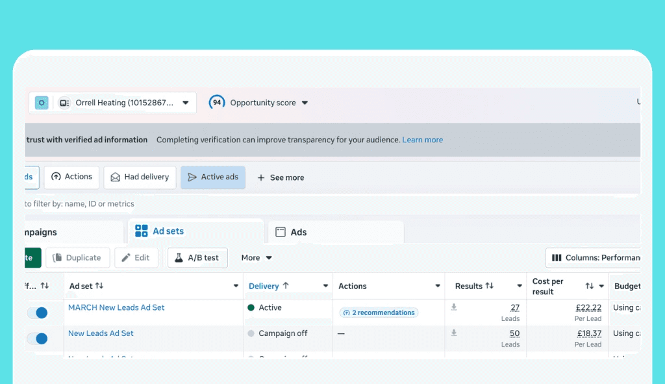Open the Delivery column dropdown arrow
This screenshot has width=665, height=384.
point(325,286)
